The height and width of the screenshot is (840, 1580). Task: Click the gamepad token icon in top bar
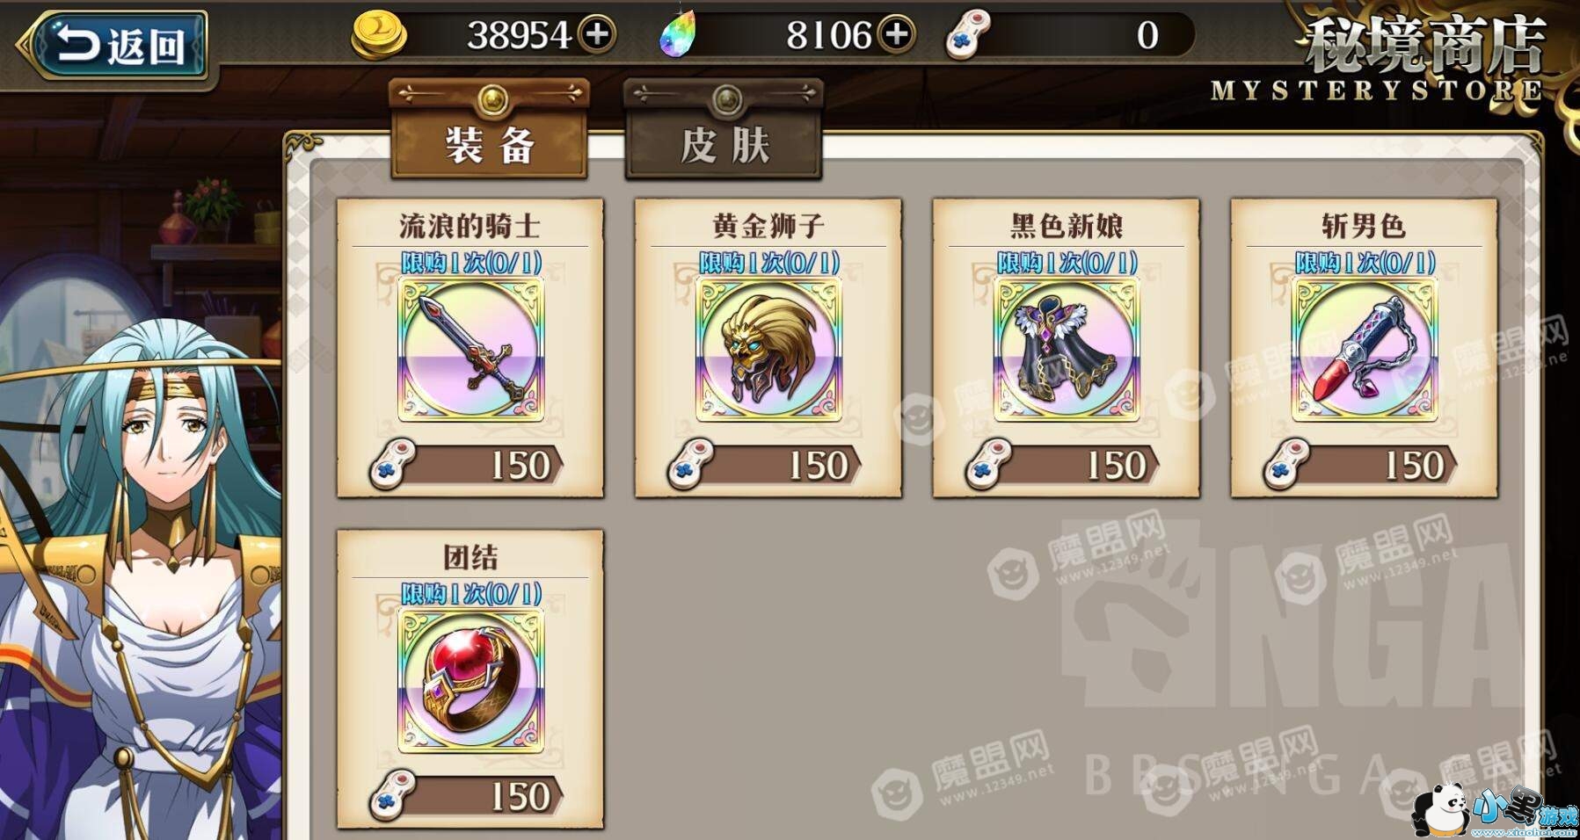(968, 35)
